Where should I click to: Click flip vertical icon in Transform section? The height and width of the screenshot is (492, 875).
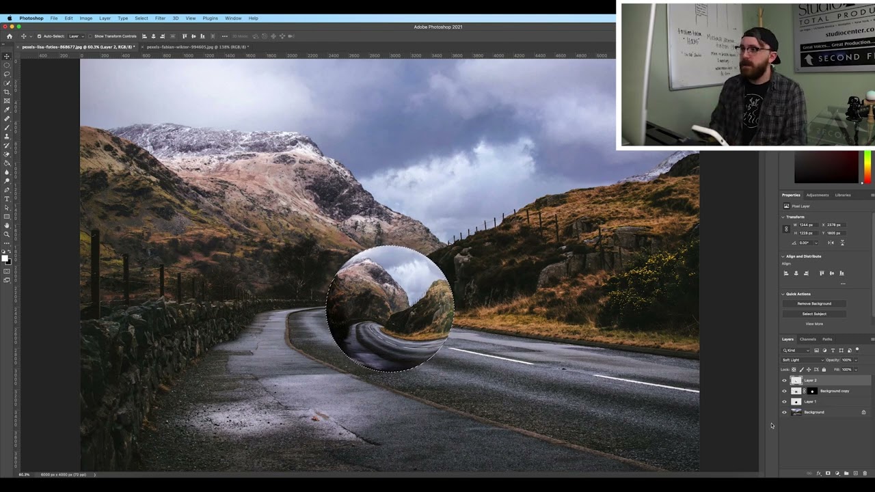[842, 243]
